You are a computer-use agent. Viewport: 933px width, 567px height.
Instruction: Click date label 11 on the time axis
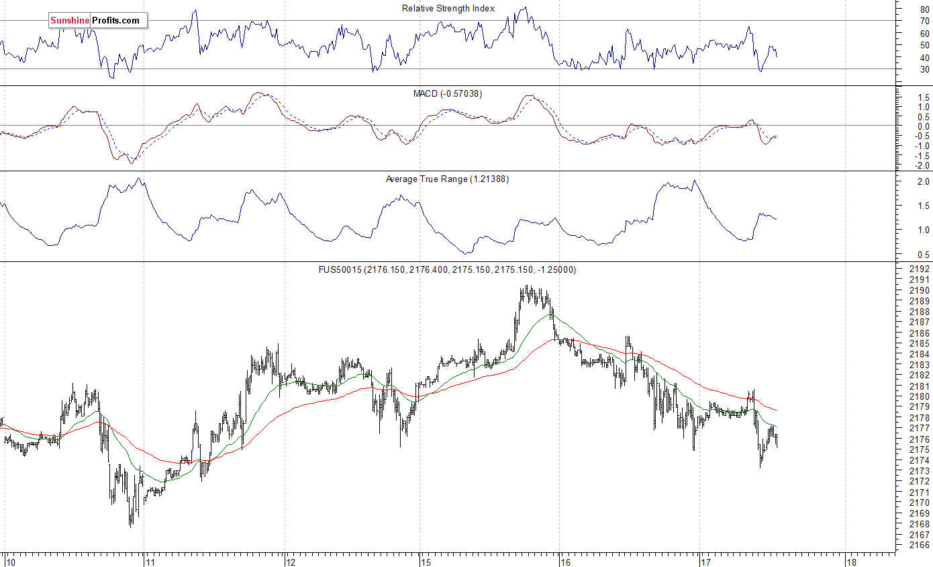point(151,562)
